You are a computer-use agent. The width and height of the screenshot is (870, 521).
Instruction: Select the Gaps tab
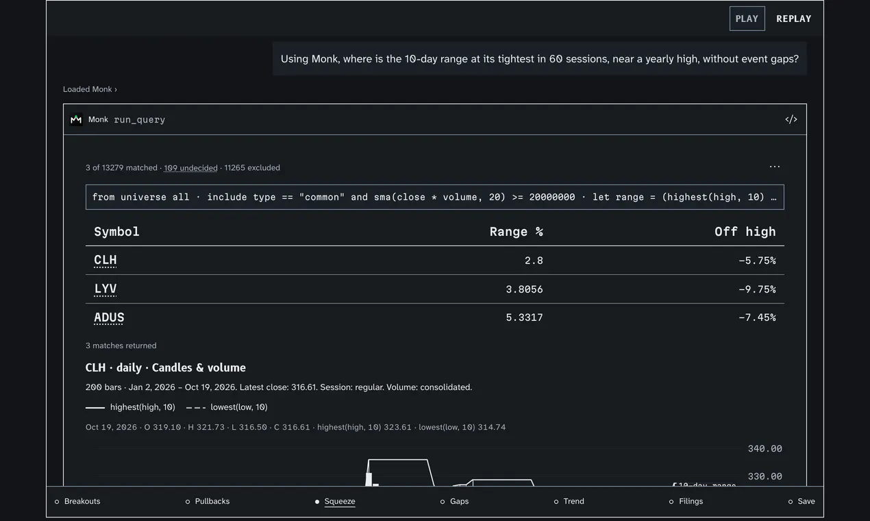[455, 502]
